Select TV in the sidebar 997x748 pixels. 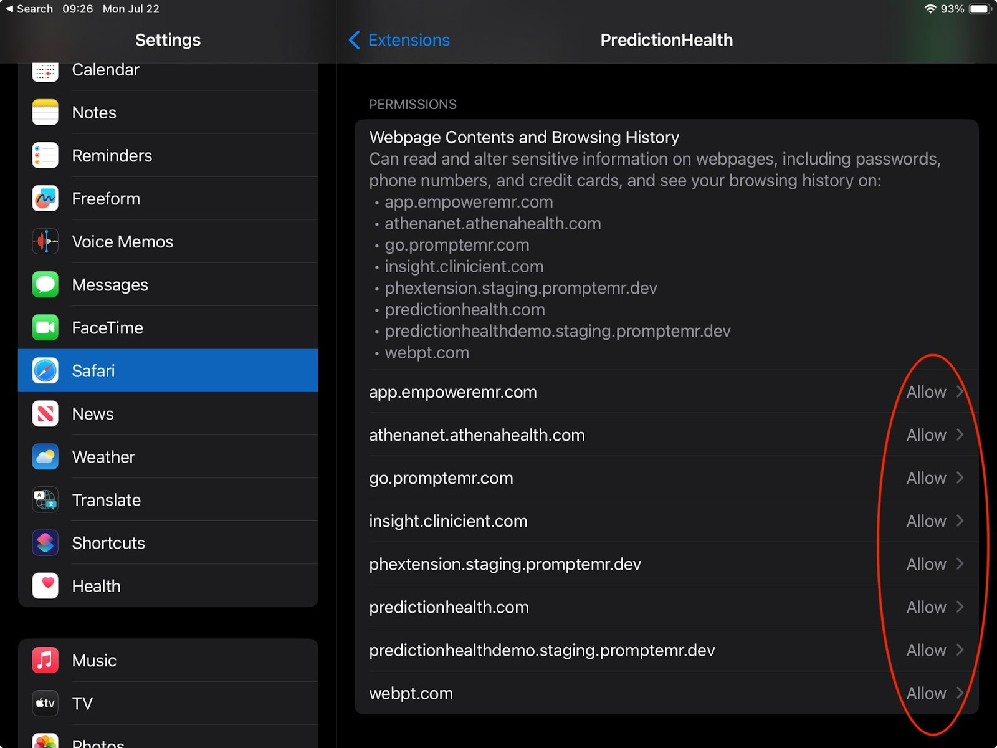tap(168, 702)
